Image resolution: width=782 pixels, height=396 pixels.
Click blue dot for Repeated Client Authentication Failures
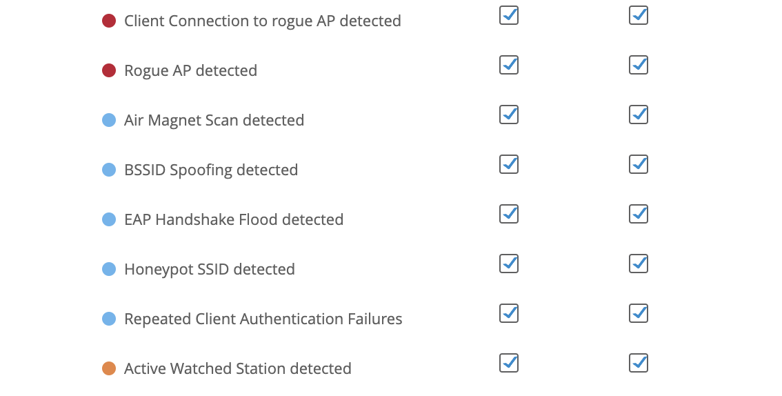click(x=109, y=319)
